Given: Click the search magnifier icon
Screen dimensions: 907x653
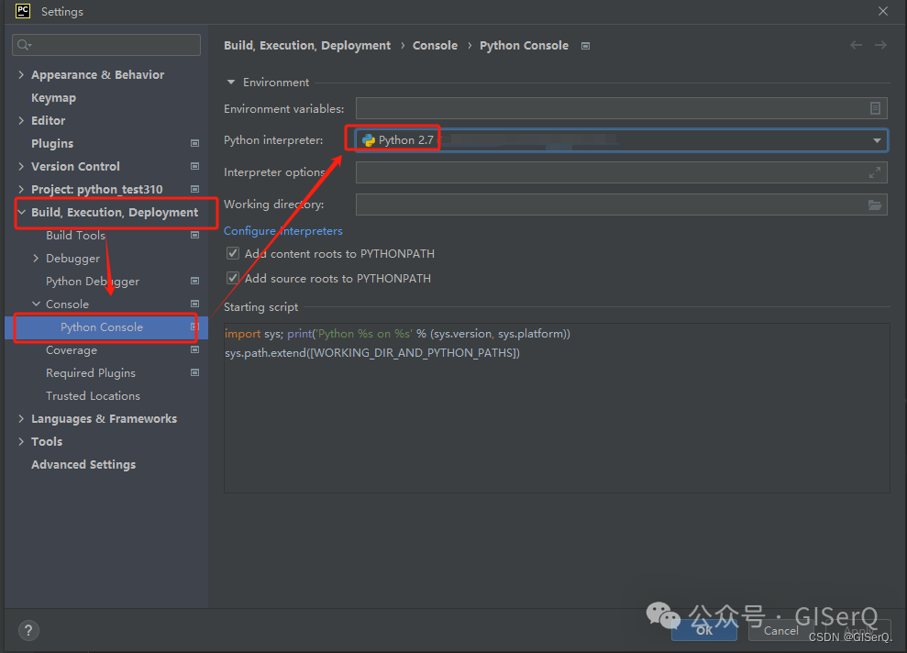Looking at the screenshot, I should pyautogui.click(x=24, y=45).
